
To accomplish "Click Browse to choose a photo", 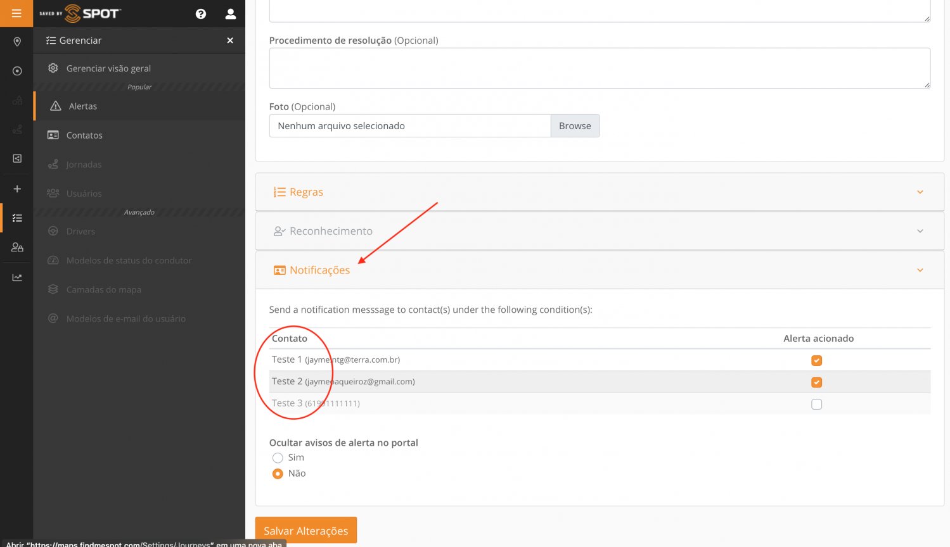I will point(574,126).
